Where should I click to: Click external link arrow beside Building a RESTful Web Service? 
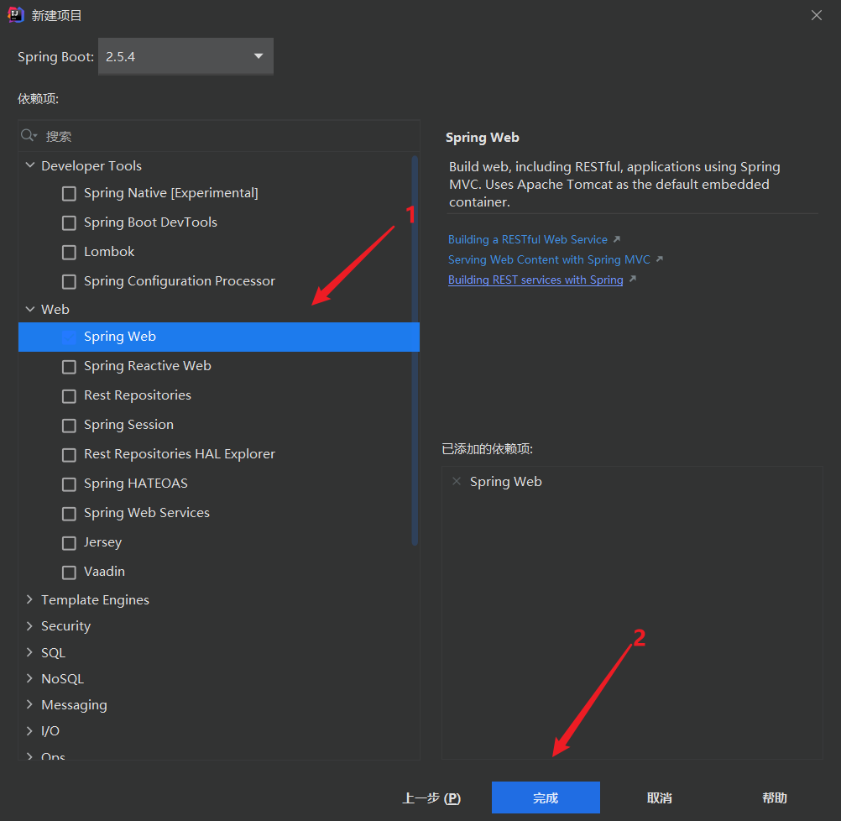point(617,239)
